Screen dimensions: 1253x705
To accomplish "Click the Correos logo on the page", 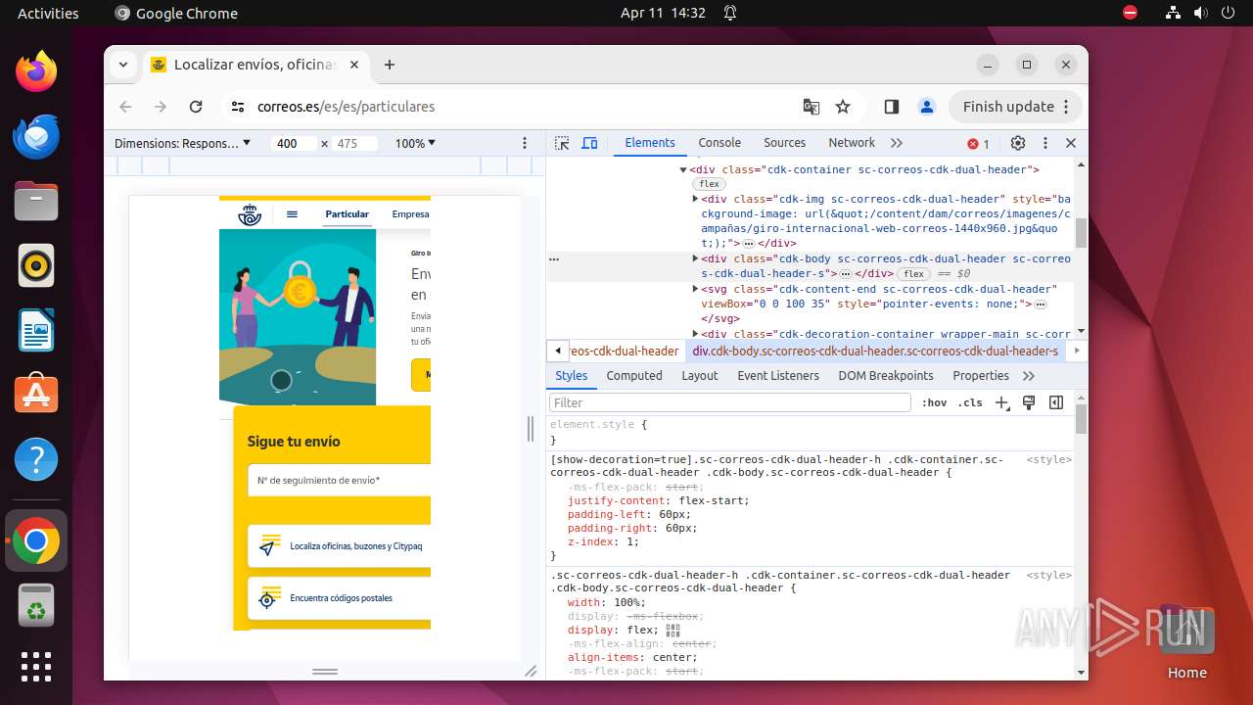I will (251, 214).
